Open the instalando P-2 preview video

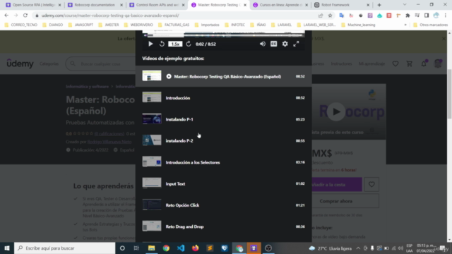coord(223,141)
